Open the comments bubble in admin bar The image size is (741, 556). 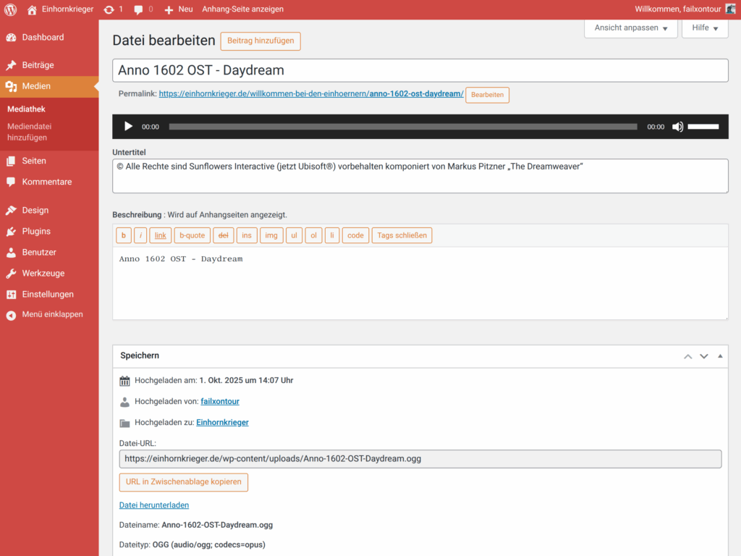click(143, 9)
